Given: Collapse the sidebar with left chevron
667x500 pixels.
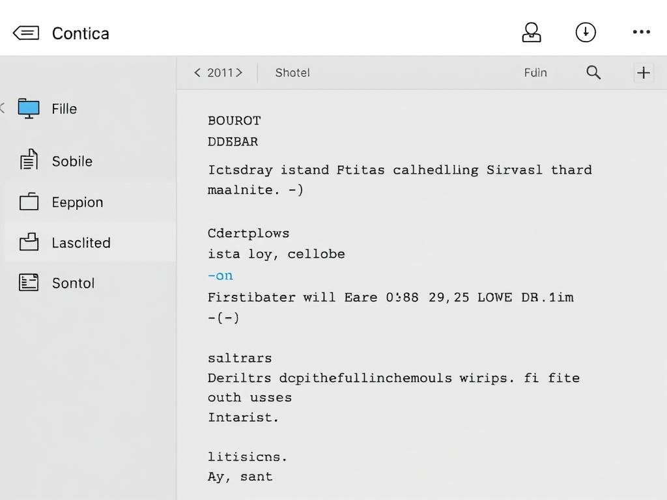Looking at the screenshot, I should point(3,108).
